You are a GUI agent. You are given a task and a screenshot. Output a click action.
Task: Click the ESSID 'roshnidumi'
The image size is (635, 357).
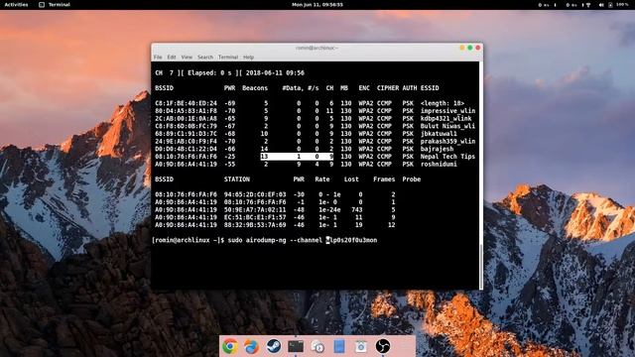point(439,164)
